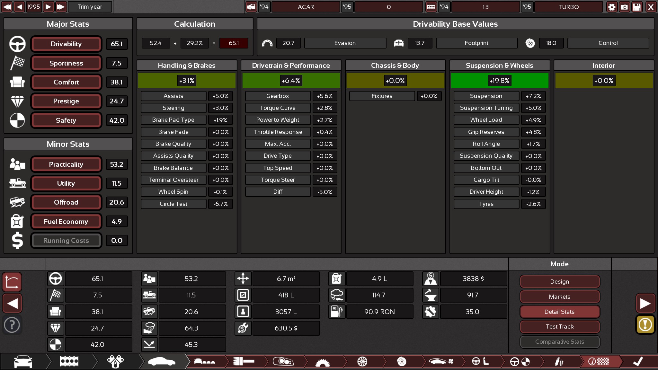This screenshot has height=370, width=658.
Task: Select the Practicality minor stat
Action: tap(66, 164)
